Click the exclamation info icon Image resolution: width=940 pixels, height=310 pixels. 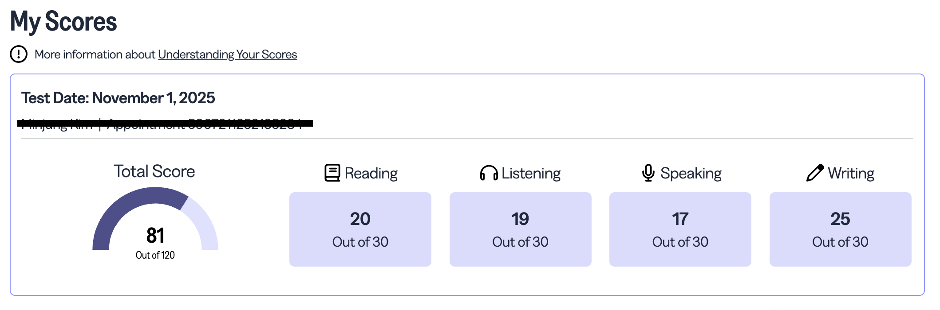[x=19, y=54]
